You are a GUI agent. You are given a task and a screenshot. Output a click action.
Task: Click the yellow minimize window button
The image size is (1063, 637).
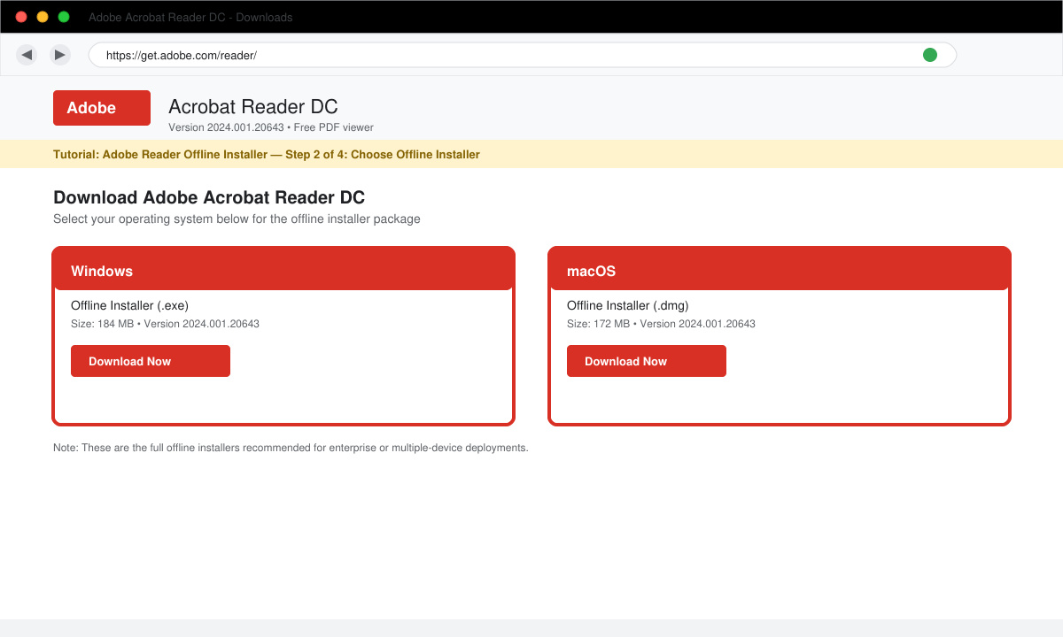[x=43, y=17]
